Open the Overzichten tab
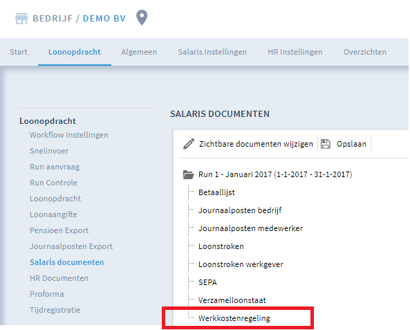This screenshot has width=410, height=330. coord(365,52)
